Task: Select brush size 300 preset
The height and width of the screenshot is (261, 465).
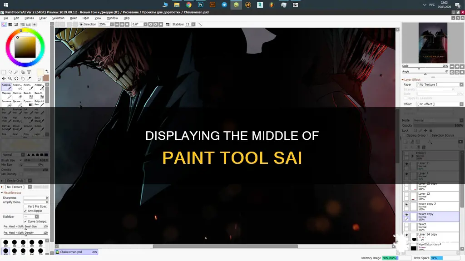Action: tap(32, 243)
